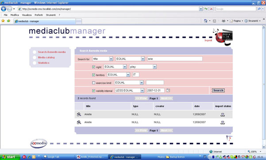Open the Search for field dropdown (title)
266x160 pixels.
103,59
